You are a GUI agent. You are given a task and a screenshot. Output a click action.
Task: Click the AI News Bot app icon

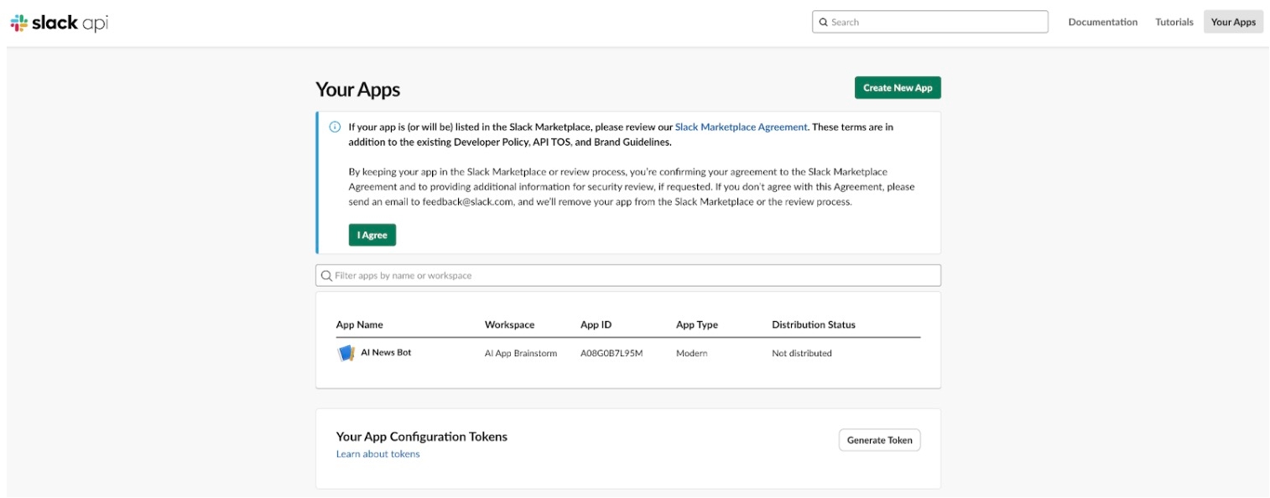click(346, 353)
